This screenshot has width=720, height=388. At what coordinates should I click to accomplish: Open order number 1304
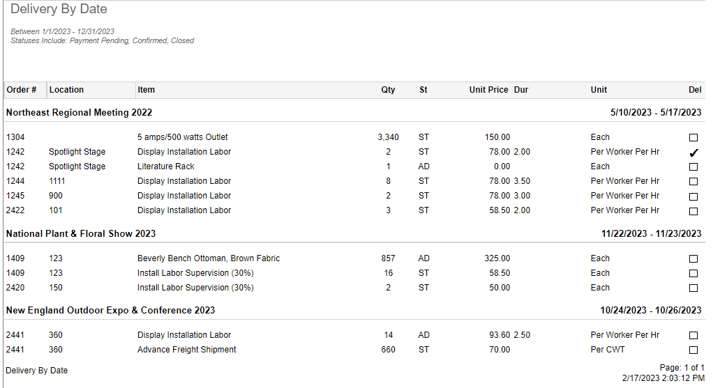pos(15,137)
